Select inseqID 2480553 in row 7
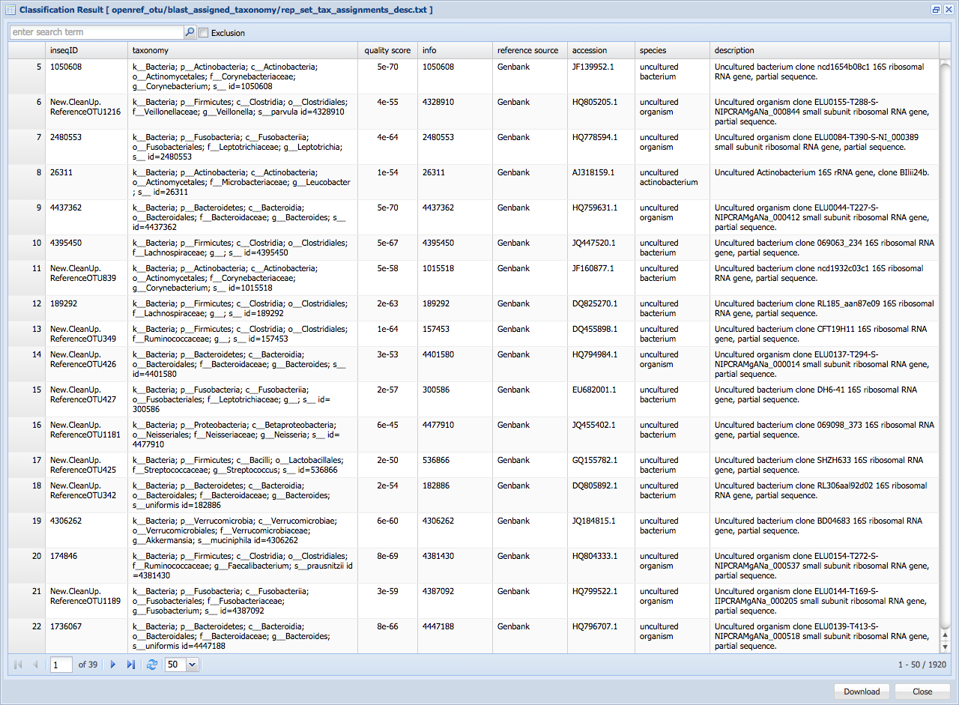Image resolution: width=959 pixels, height=705 pixels. [x=66, y=137]
